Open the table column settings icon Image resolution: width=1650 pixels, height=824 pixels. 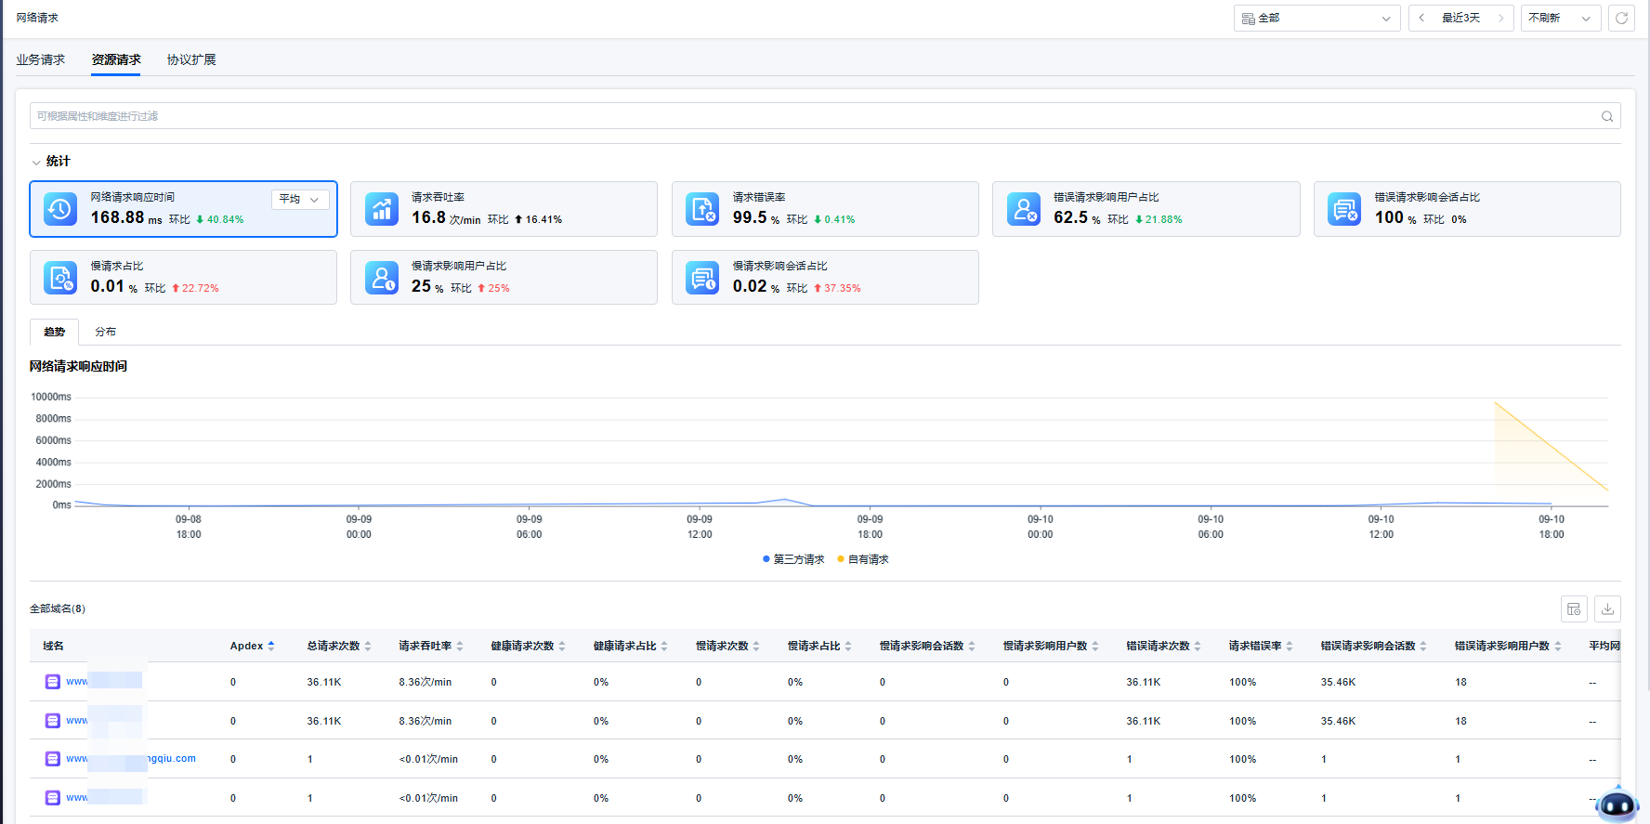1574,609
